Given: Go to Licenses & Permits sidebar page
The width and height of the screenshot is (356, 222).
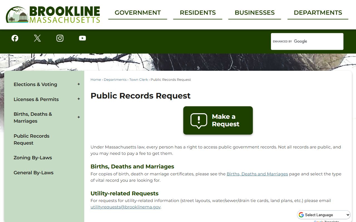Looking at the screenshot, I should coord(36,99).
